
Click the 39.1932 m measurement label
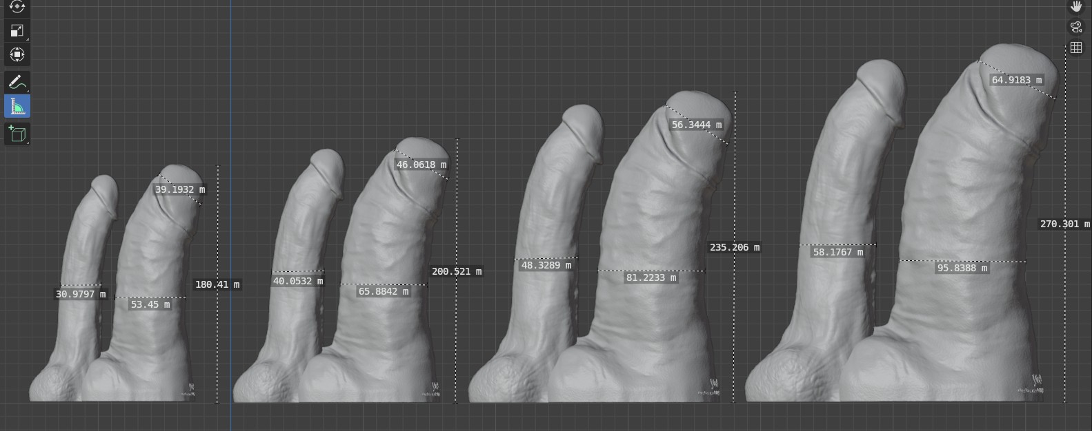[x=180, y=189]
